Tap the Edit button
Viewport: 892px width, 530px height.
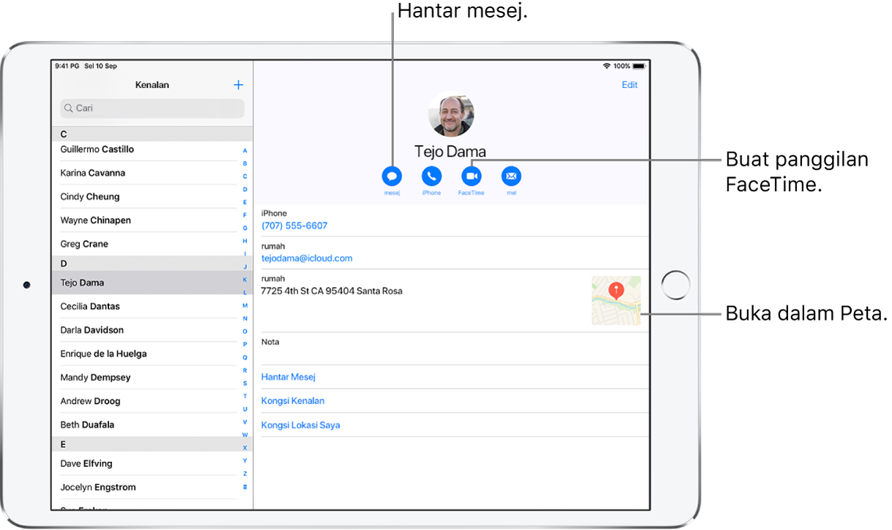[x=630, y=85]
